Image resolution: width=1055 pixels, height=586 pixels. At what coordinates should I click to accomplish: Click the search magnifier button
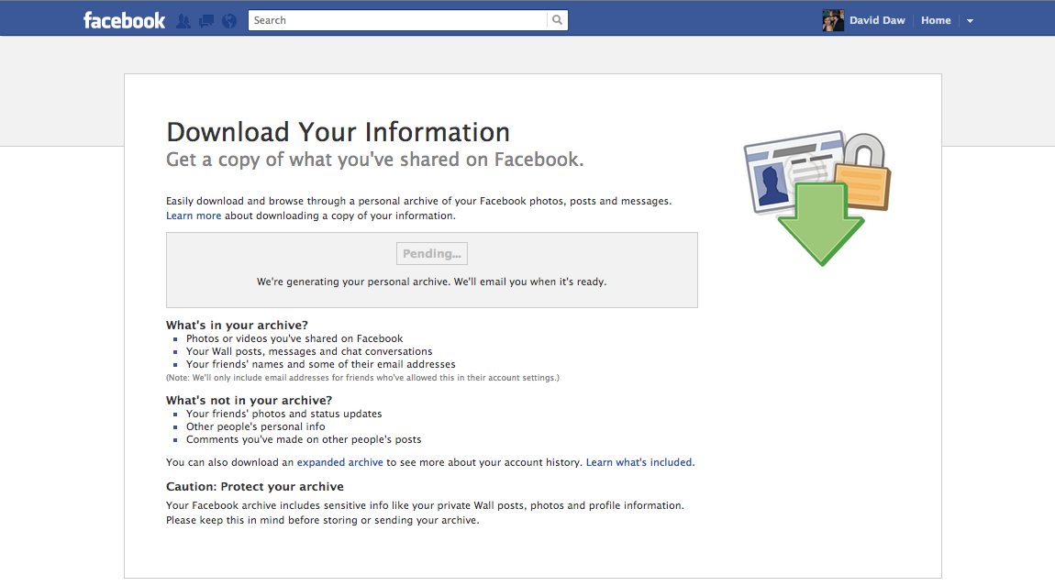click(x=557, y=20)
